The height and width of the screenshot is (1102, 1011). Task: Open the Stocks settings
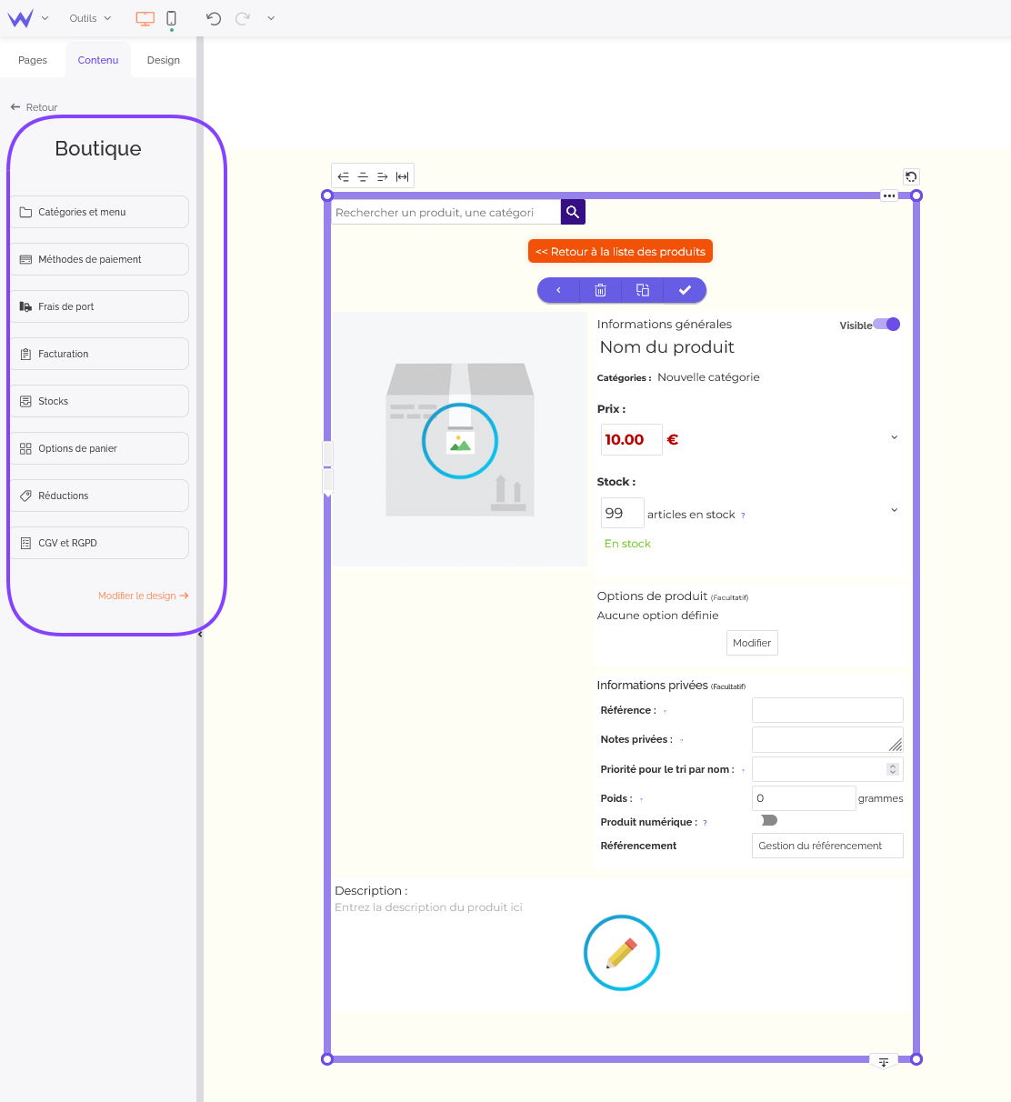(x=100, y=401)
